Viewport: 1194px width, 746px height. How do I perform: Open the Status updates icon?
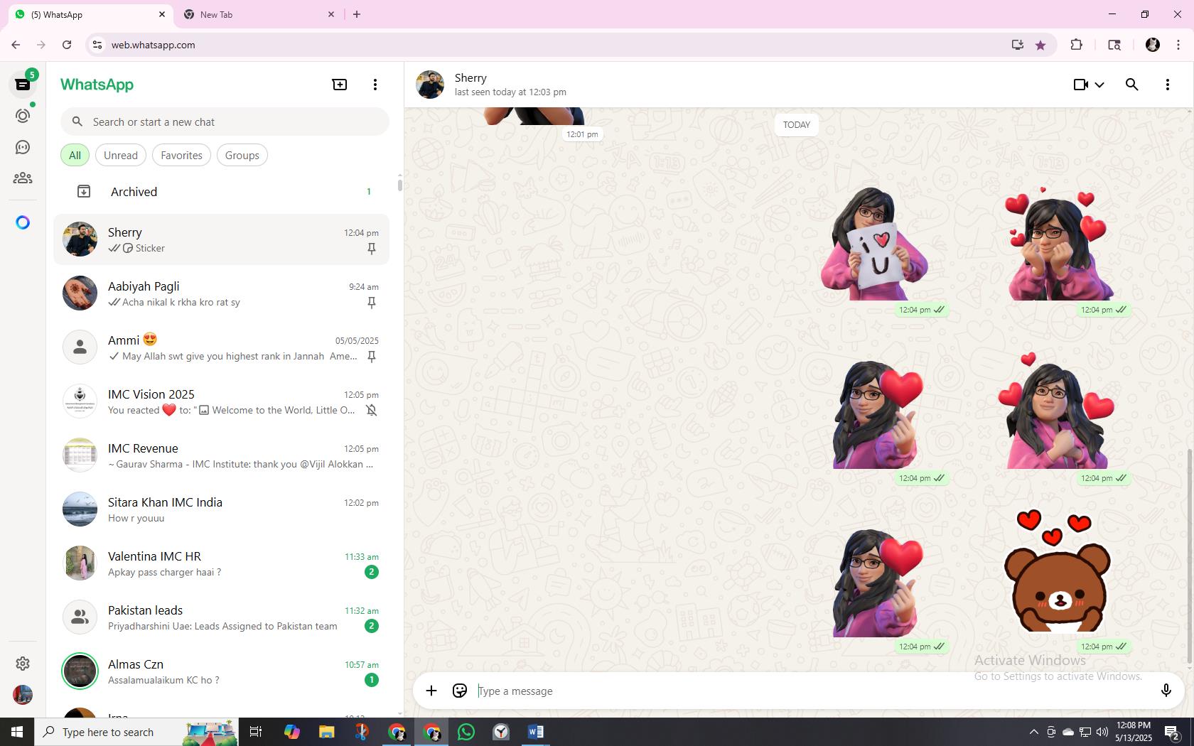tap(23, 116)
